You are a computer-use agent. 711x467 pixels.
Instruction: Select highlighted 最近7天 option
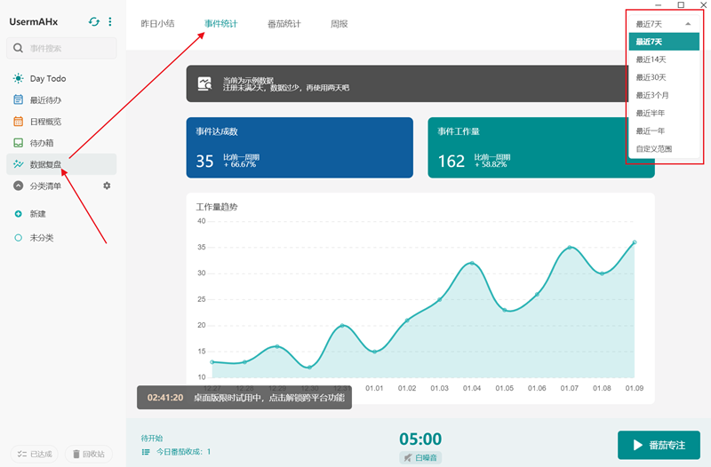pos(664,42)
